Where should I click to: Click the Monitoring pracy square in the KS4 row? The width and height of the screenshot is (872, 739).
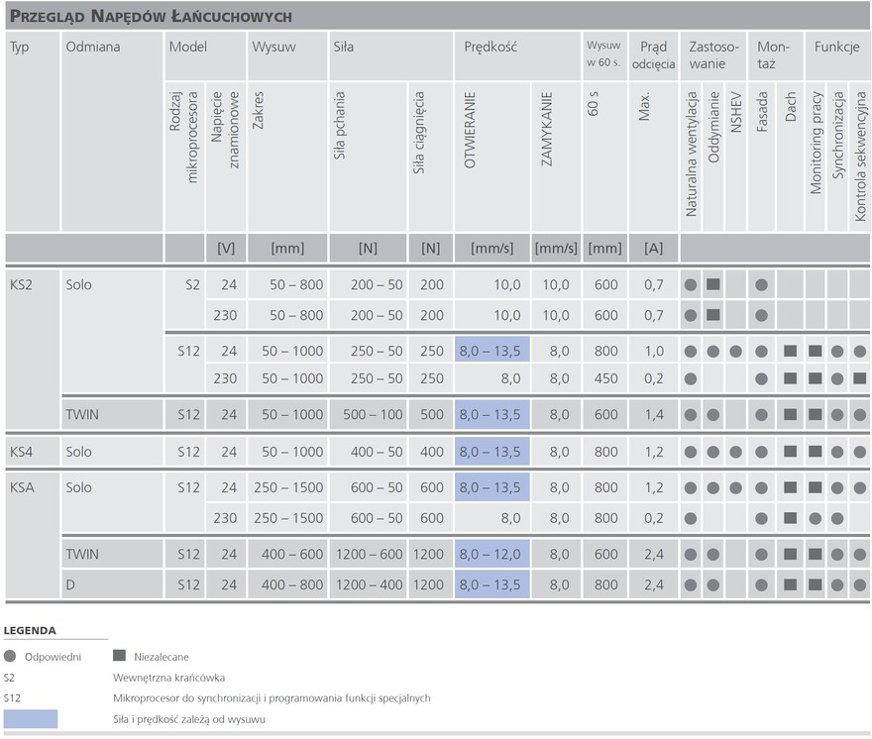click(815, 453)
